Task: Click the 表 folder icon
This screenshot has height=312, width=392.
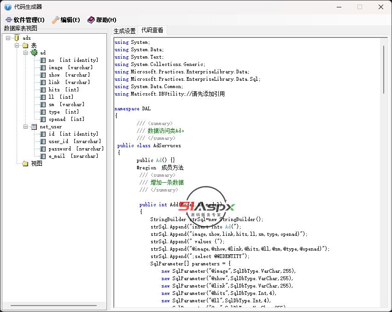Action: [x=25, y=46]
